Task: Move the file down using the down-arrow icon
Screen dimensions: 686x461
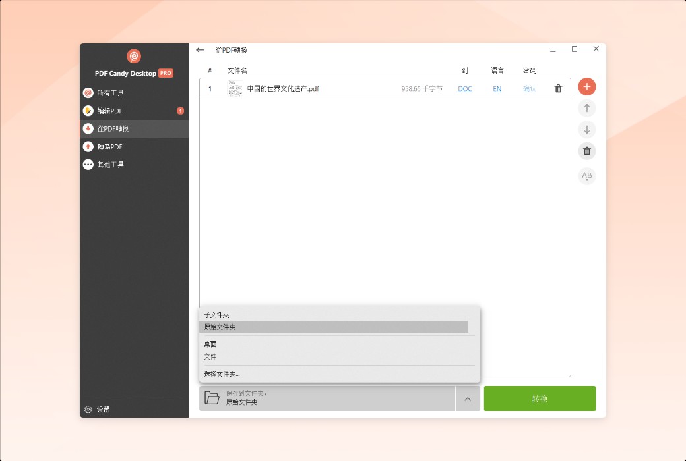Action: coord(586,129)
